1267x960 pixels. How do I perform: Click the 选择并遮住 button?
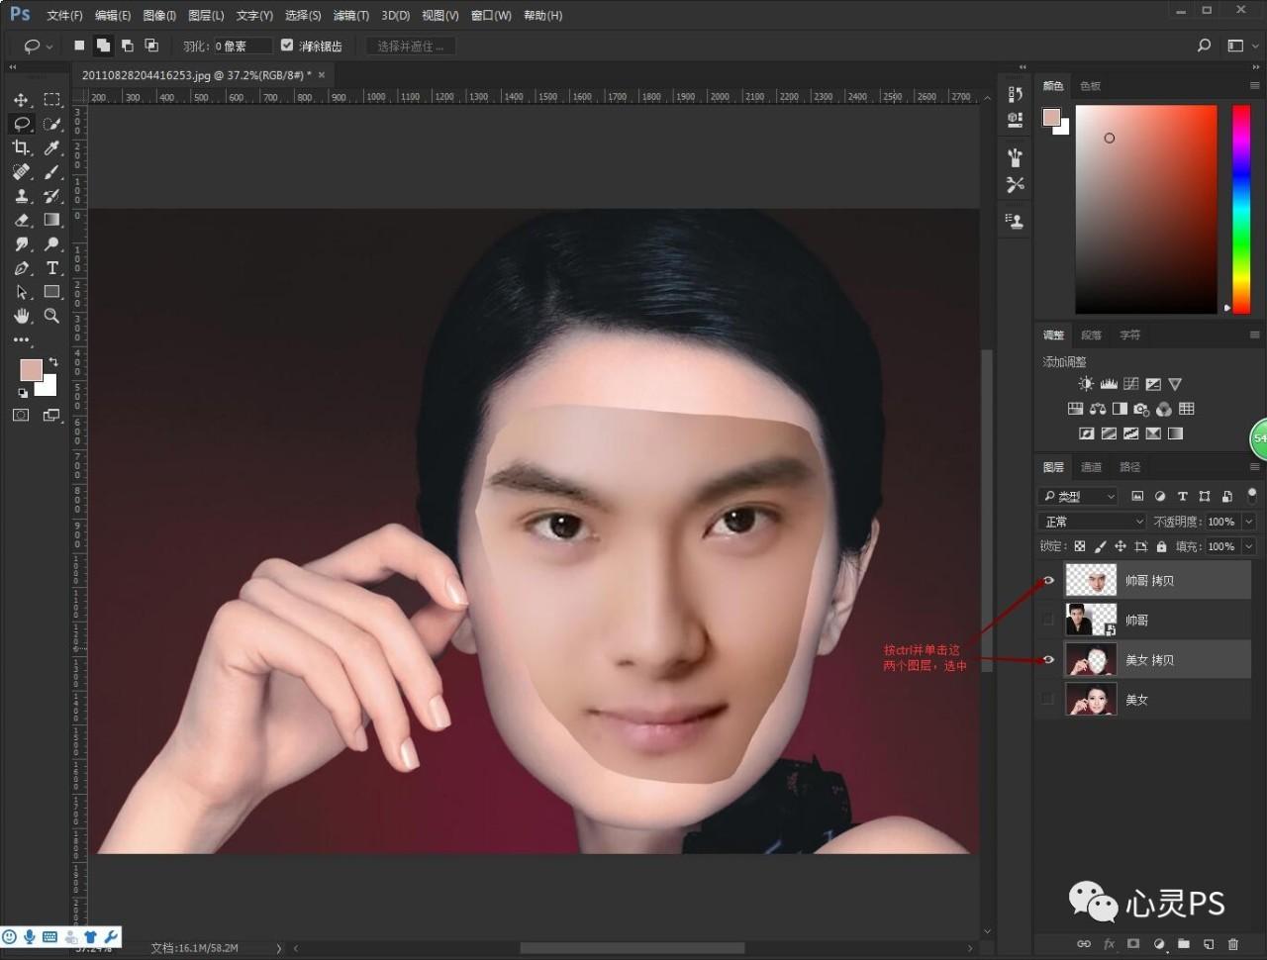click(x=410, y=45)
